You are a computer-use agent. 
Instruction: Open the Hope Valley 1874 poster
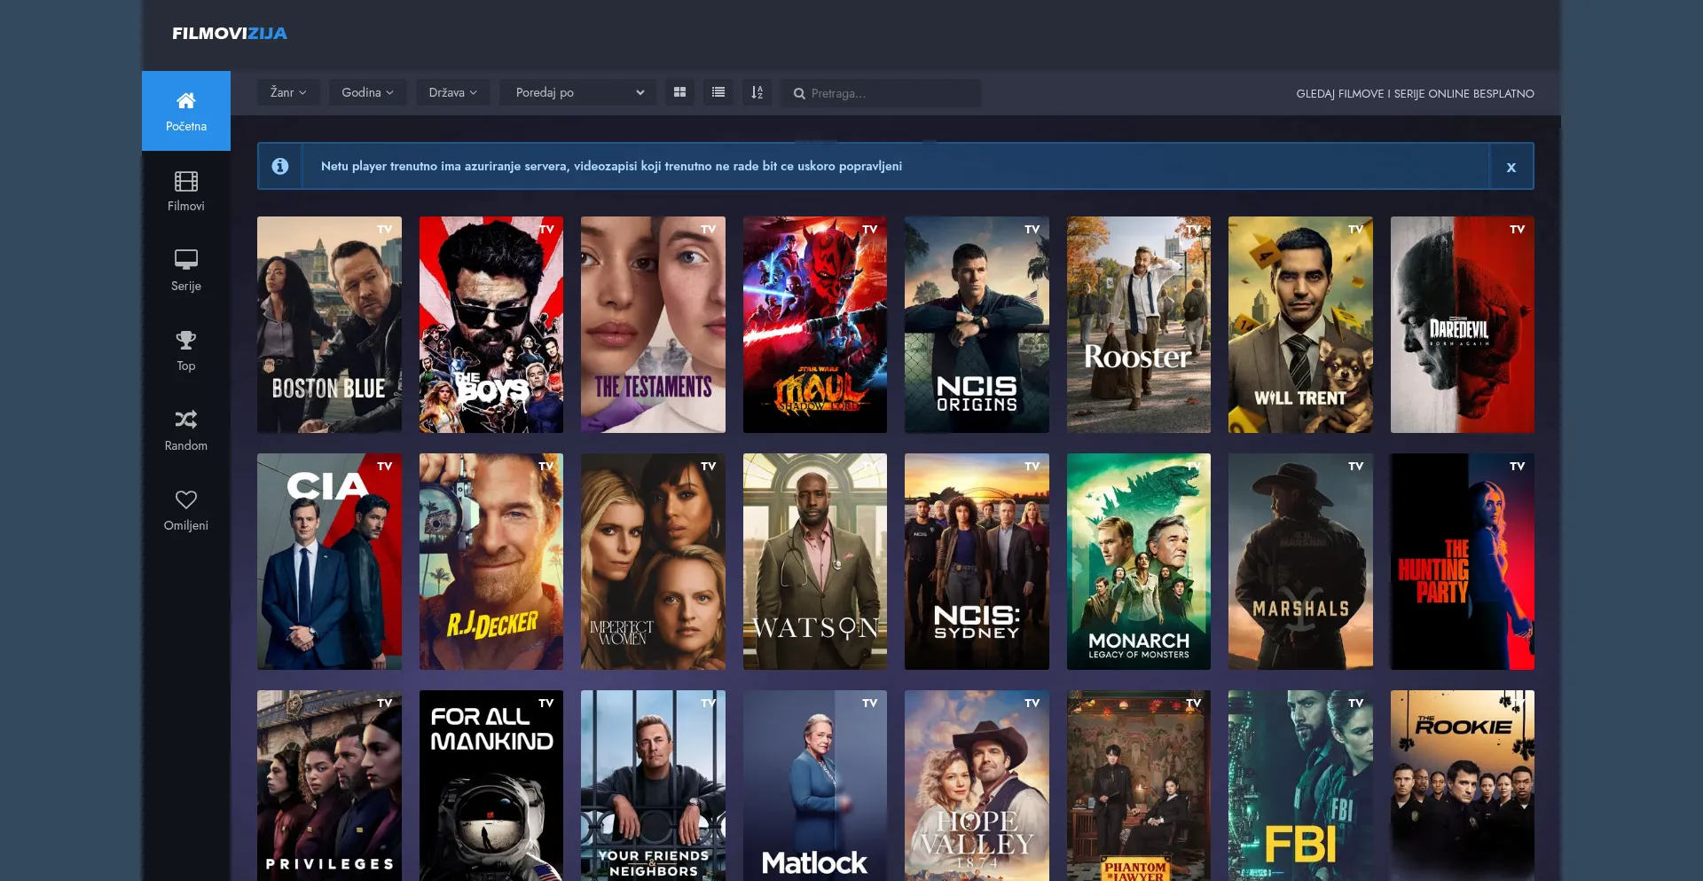(977, 785)
